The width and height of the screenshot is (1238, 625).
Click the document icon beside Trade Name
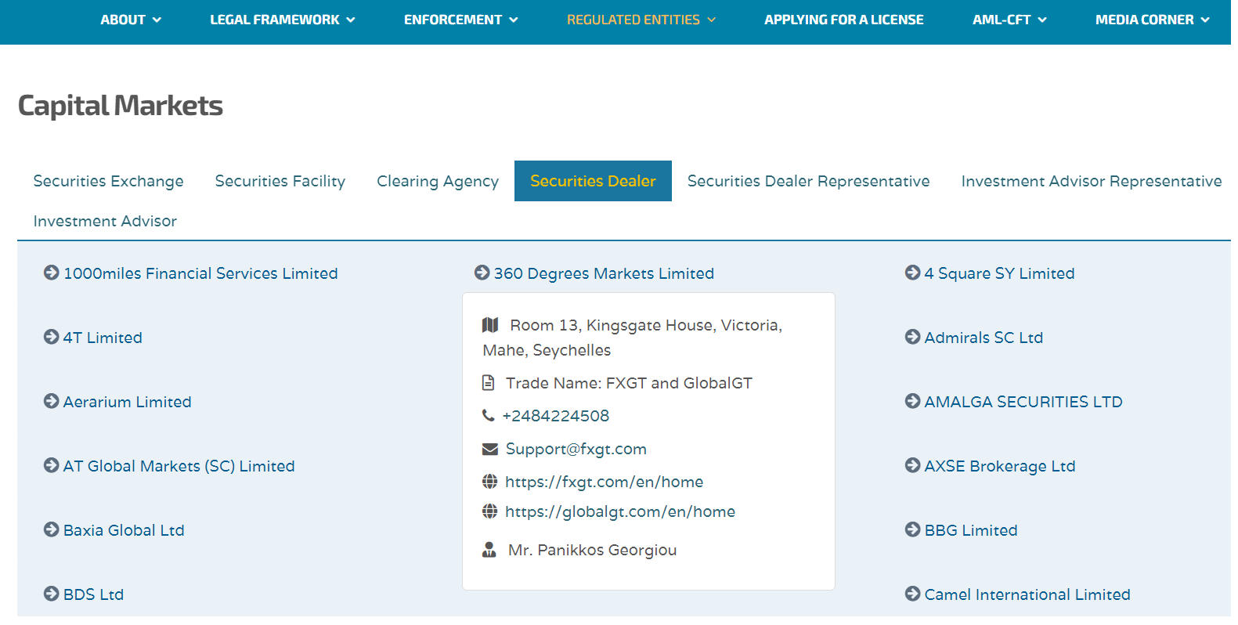click(489, 383)
